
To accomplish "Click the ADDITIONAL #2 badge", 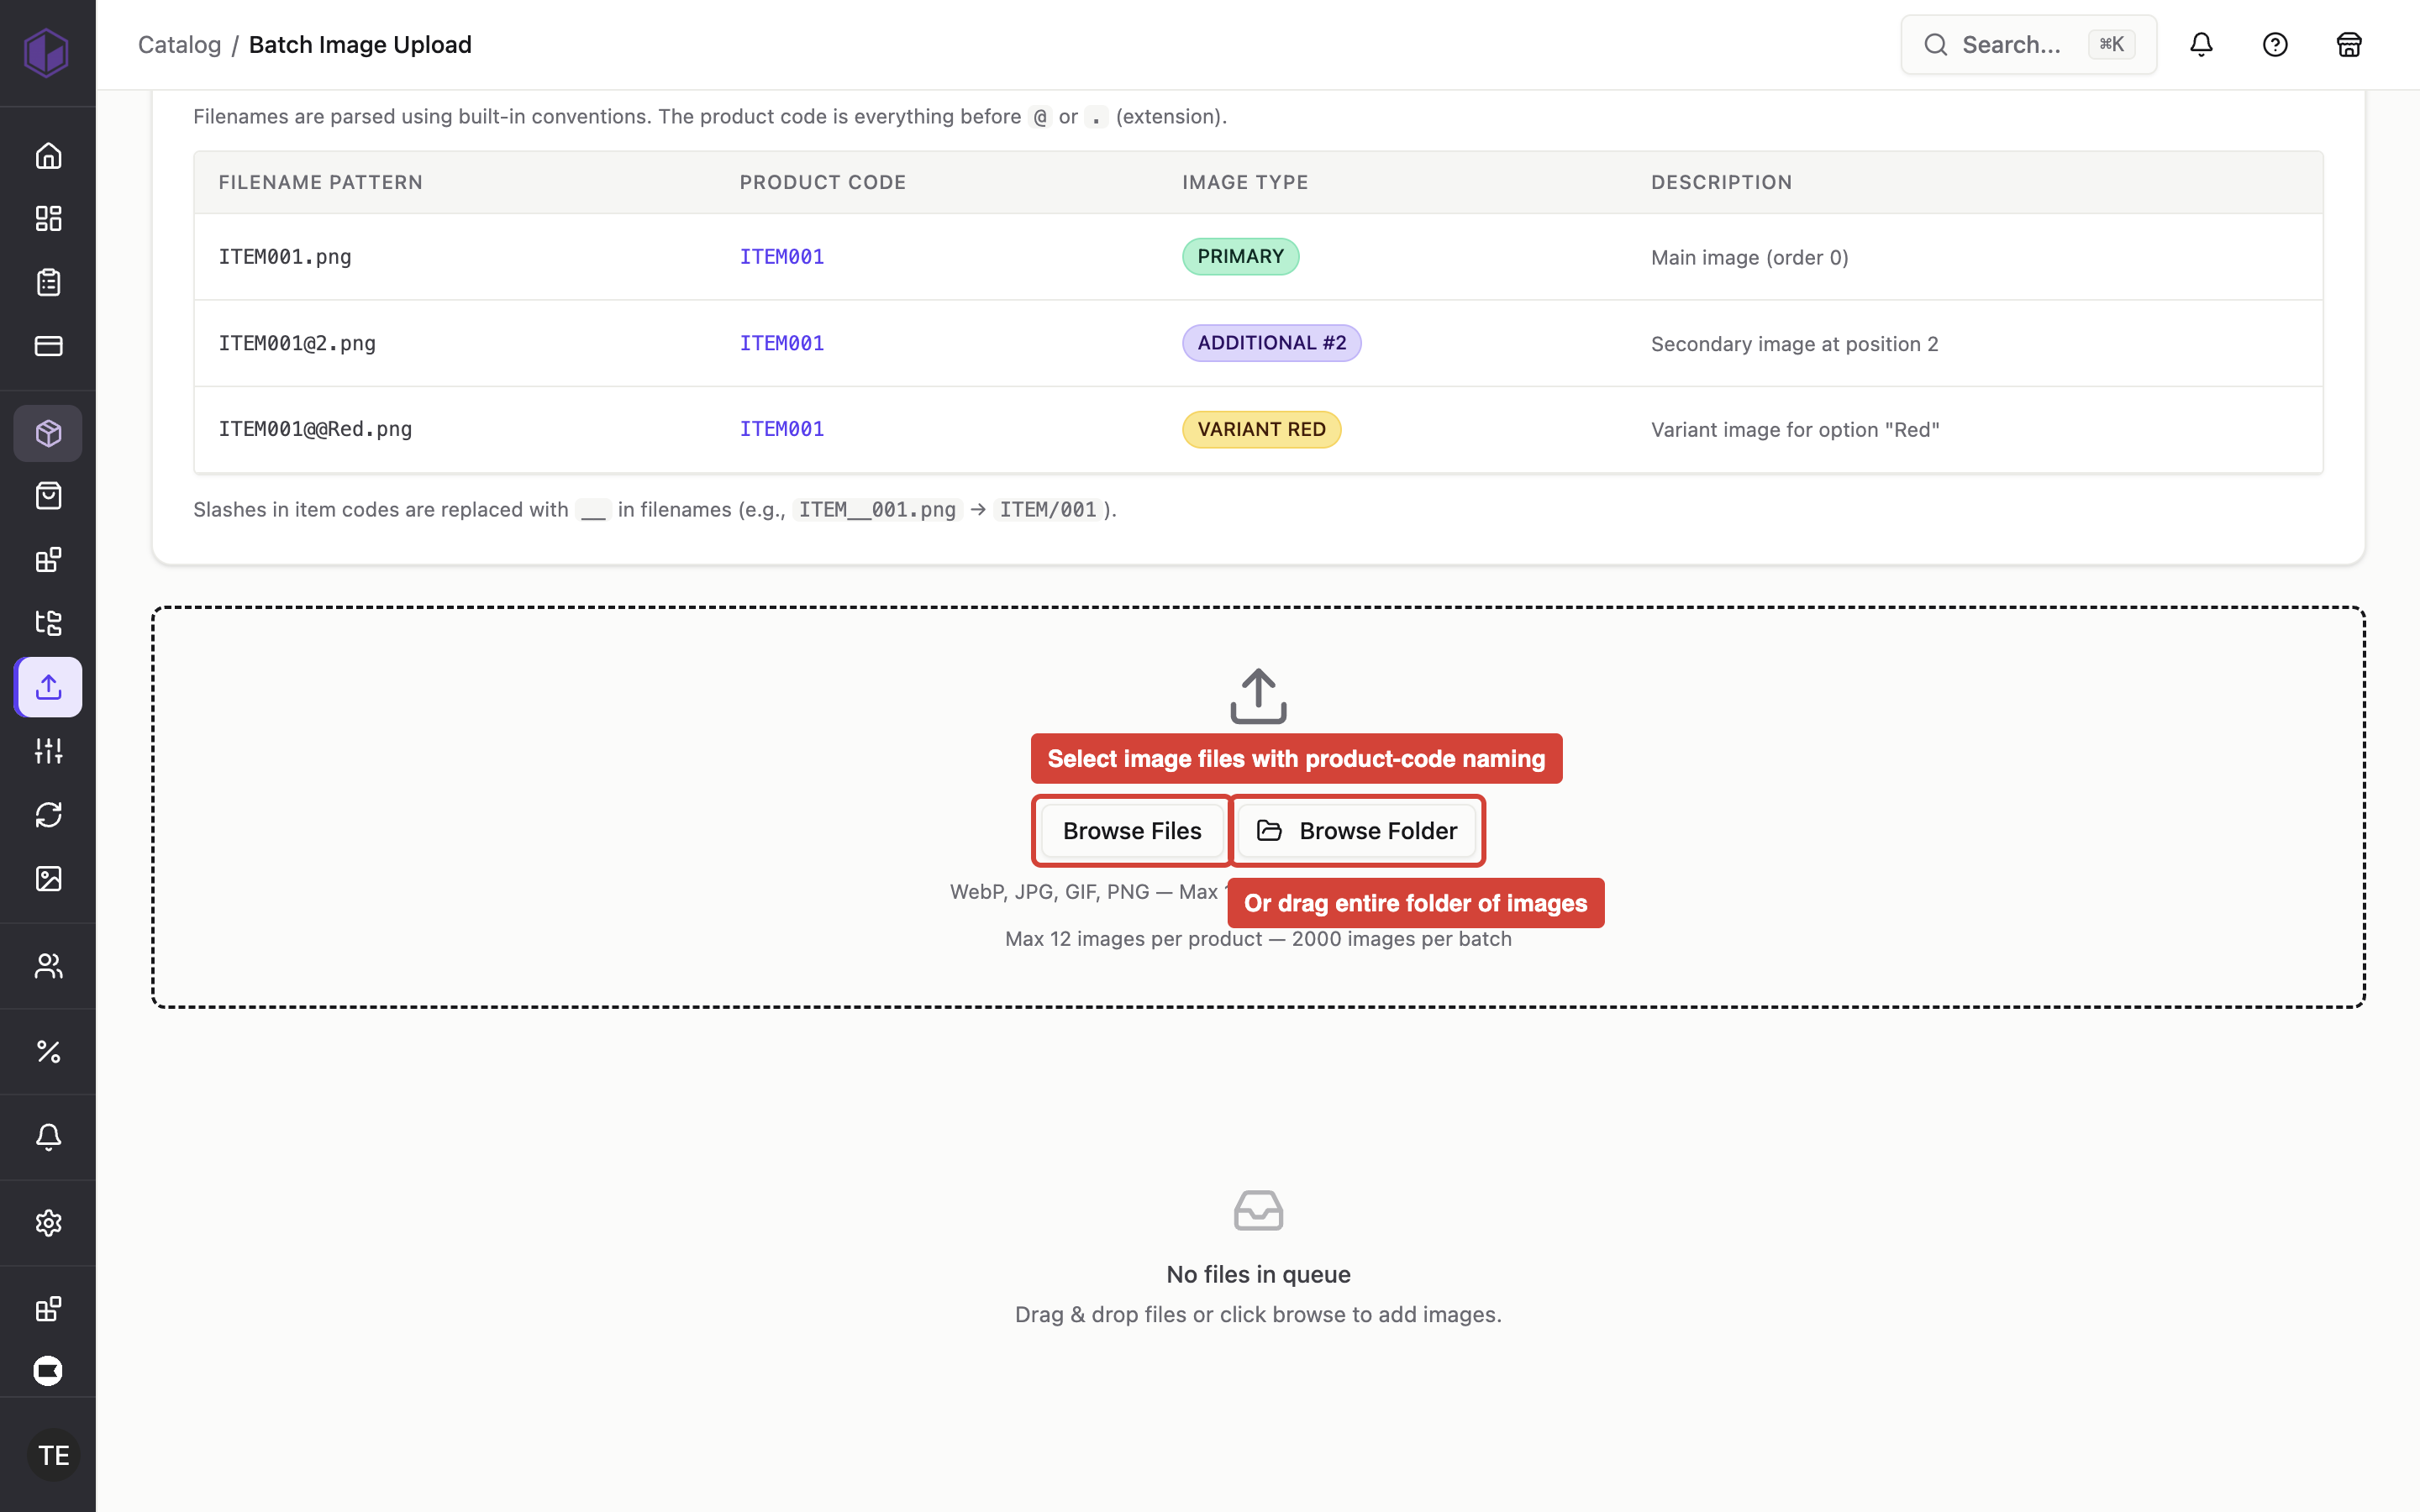I will click(1271, 343).
